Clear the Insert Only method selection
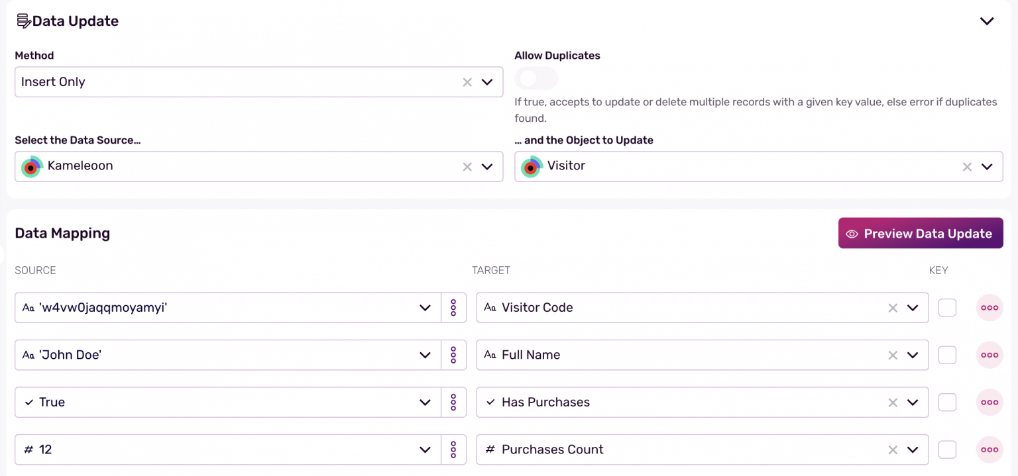 point(467,82)
